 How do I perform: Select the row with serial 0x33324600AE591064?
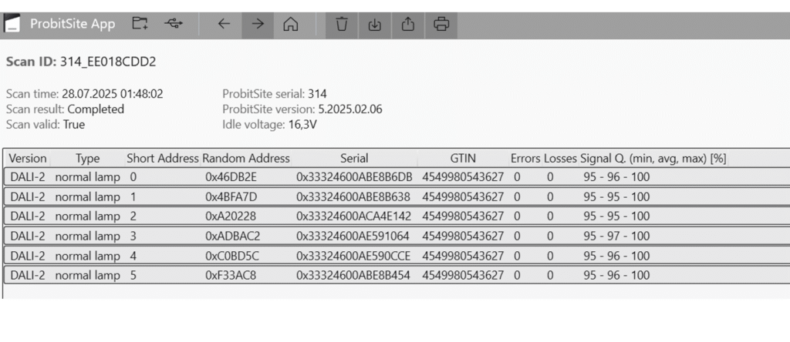(397, 236)
